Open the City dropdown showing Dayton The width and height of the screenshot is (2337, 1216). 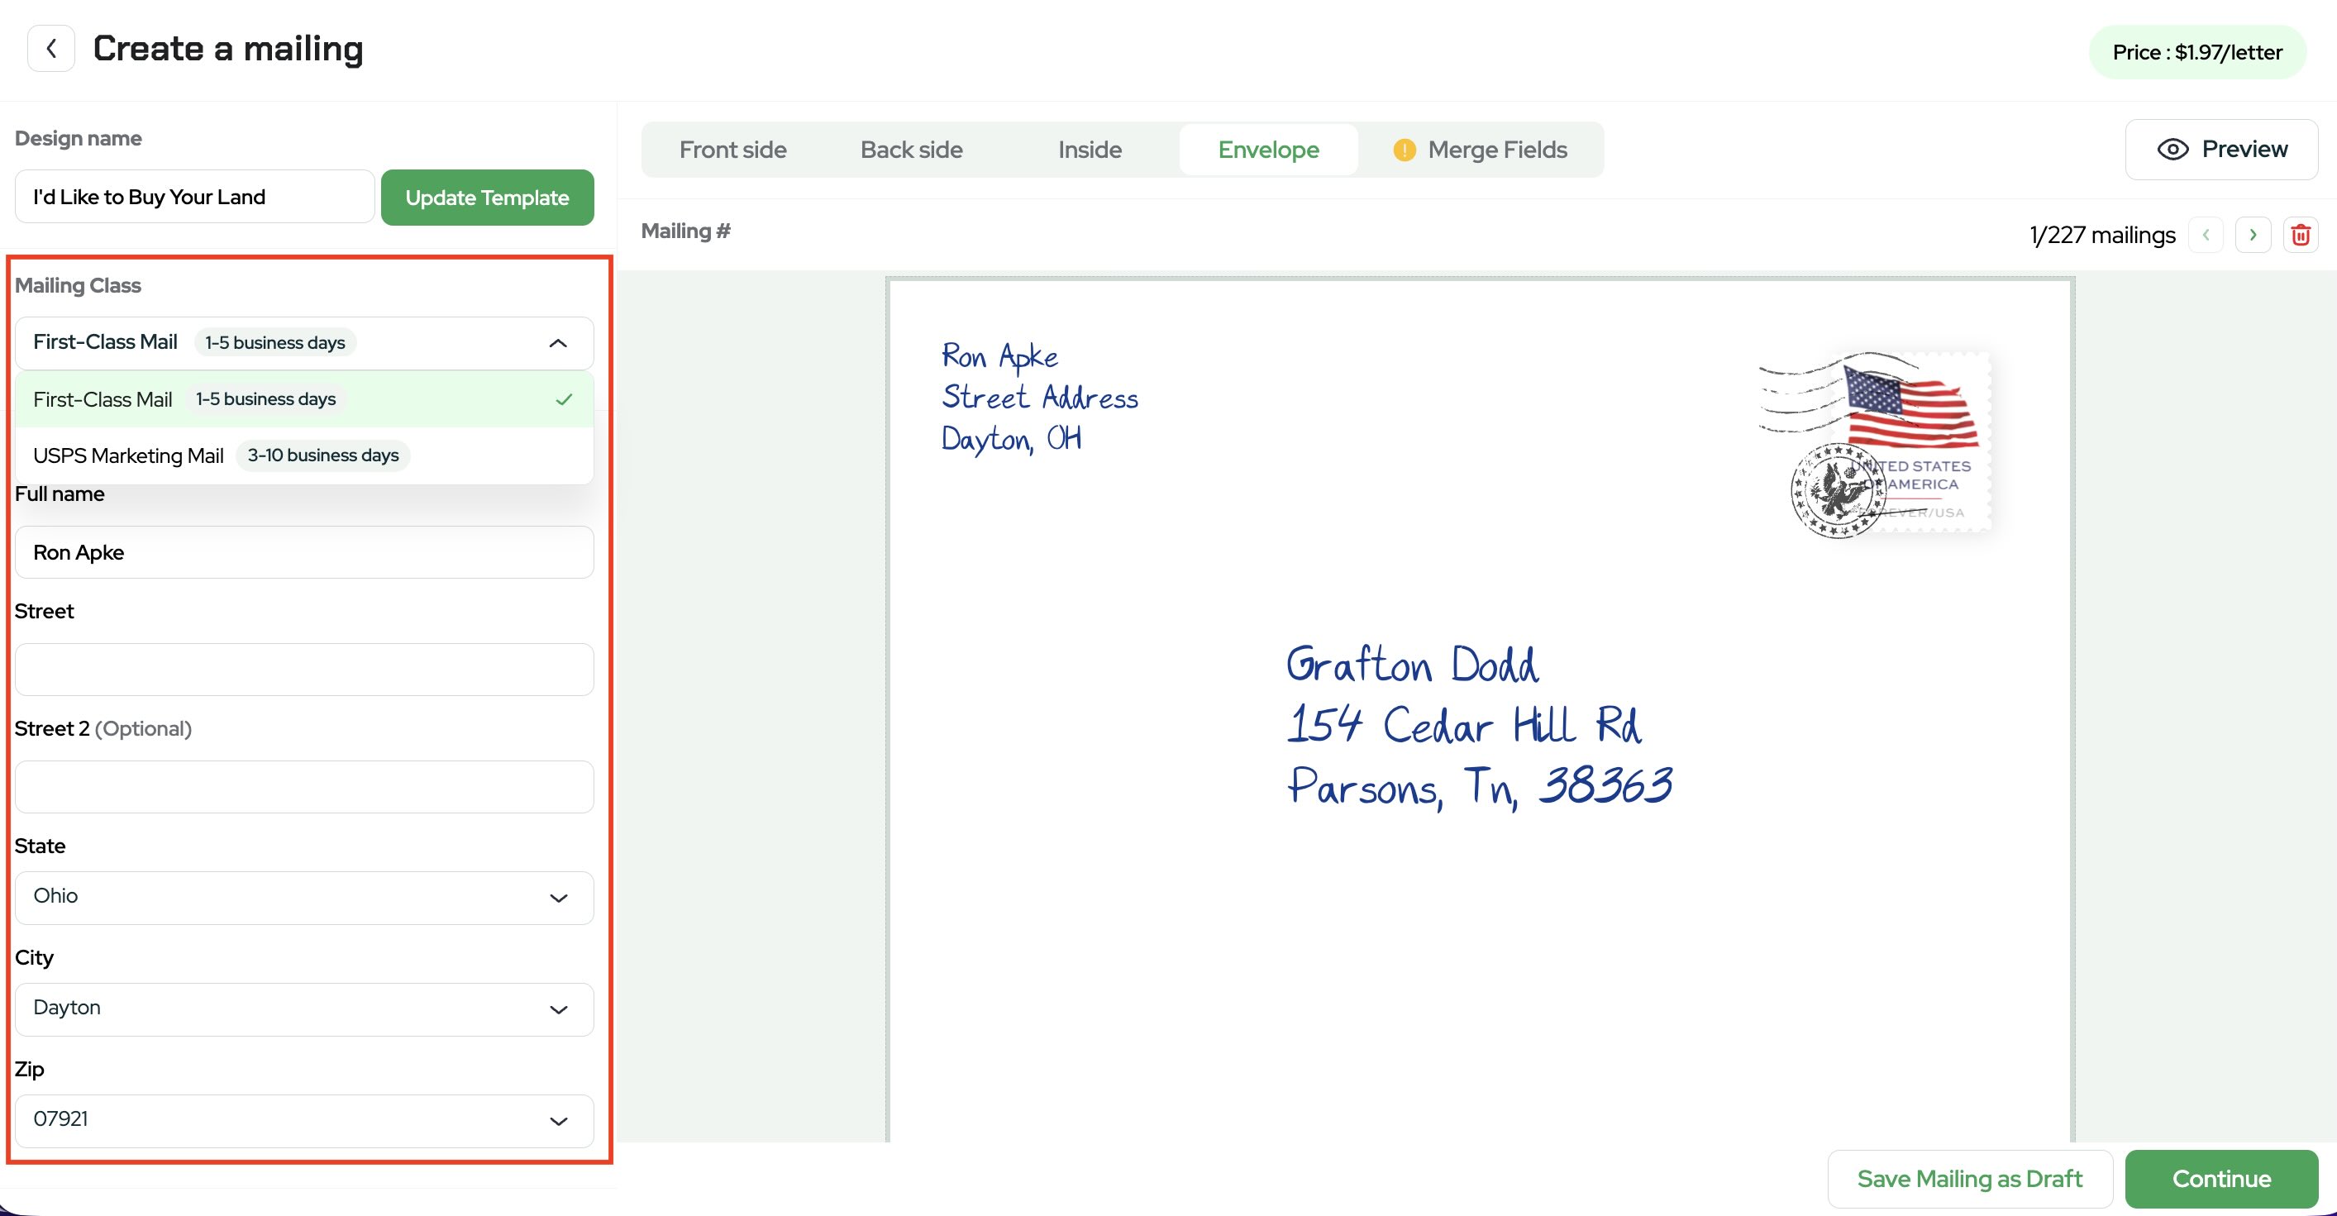point(304,1009)
